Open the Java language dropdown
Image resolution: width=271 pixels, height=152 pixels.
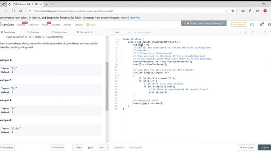[x=121, y=32]
